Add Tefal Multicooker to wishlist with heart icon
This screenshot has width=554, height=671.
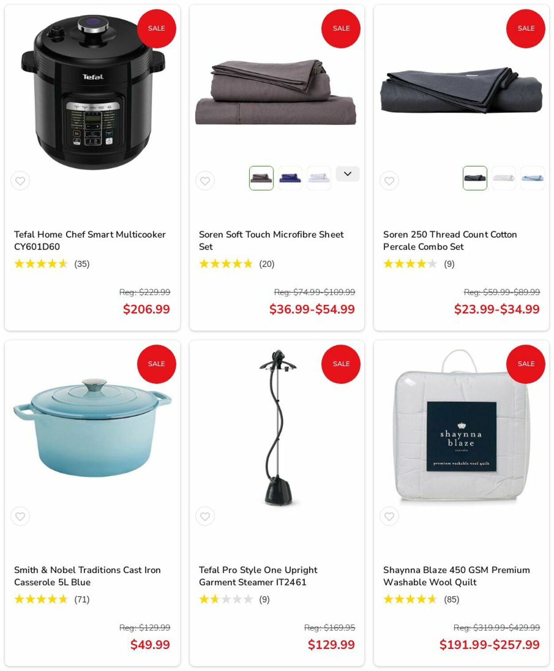click(x=20, y=181)
